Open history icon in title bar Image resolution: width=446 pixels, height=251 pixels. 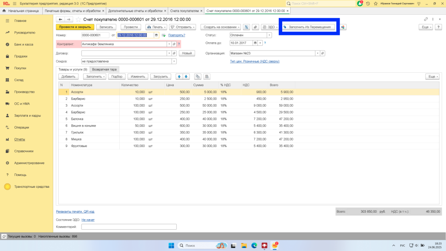368,3
